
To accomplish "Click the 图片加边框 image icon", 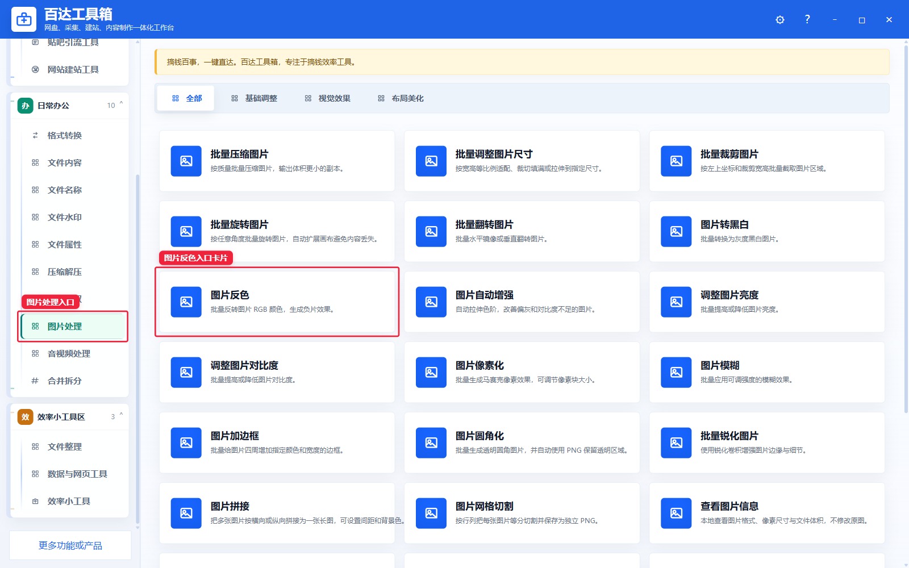I will pyautogui.click(x=186, y=442).
